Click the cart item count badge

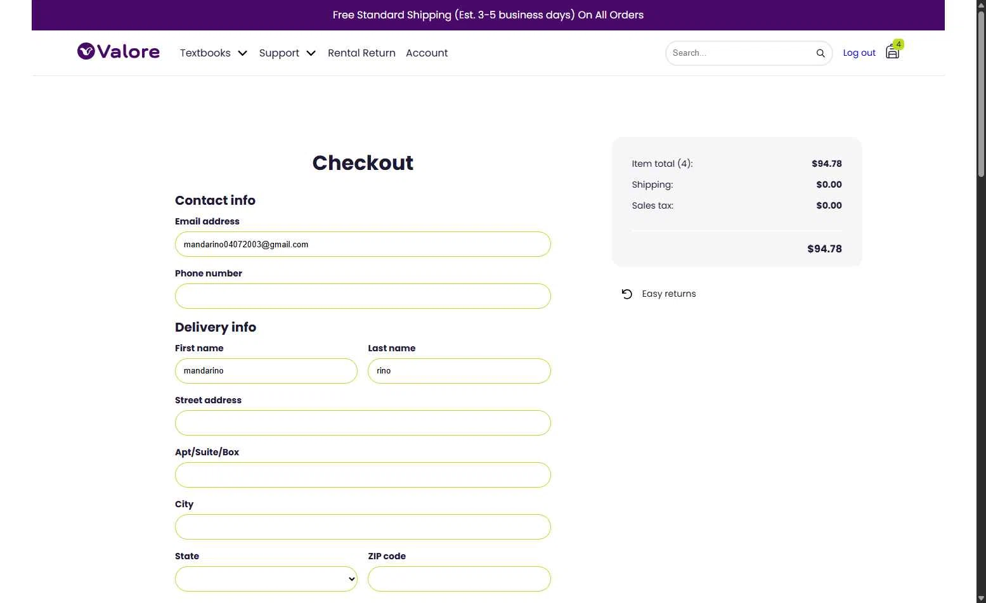click(898, 44)
